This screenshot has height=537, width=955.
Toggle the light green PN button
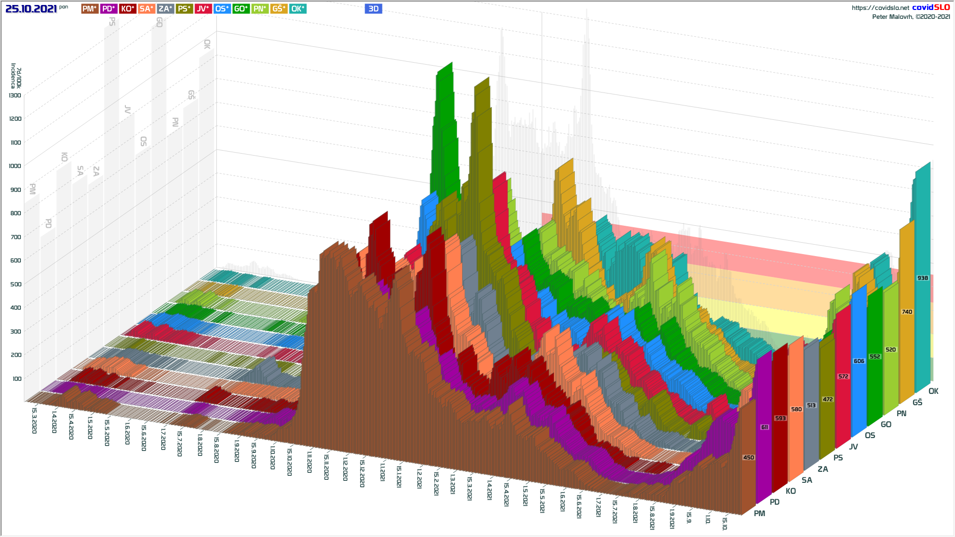click(260, 8)
